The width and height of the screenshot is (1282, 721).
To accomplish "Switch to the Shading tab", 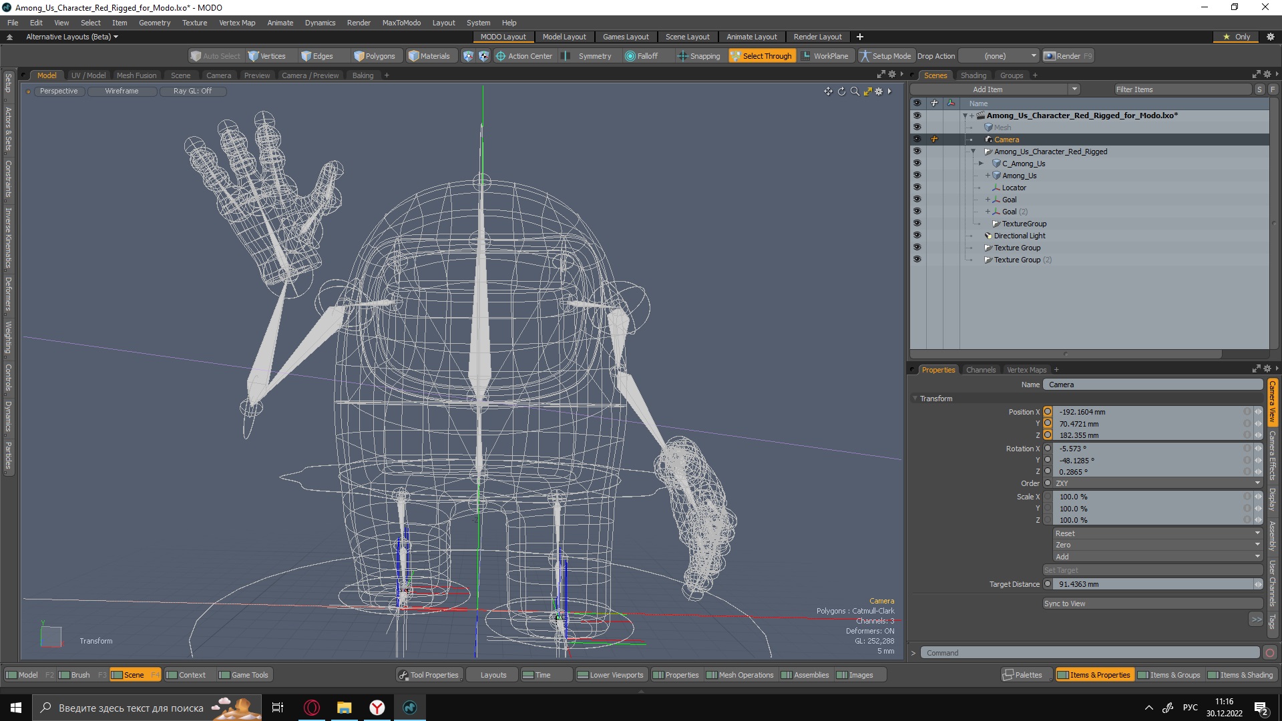I will [973, 75].
